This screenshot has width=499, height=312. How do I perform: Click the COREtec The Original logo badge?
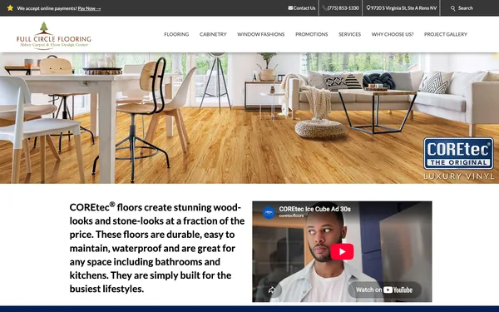(x=458, y=153)
